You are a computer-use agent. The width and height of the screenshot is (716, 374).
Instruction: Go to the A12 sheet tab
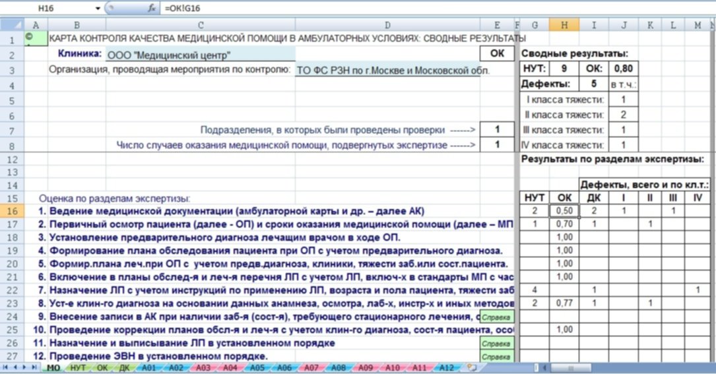(x=446, y=367)
